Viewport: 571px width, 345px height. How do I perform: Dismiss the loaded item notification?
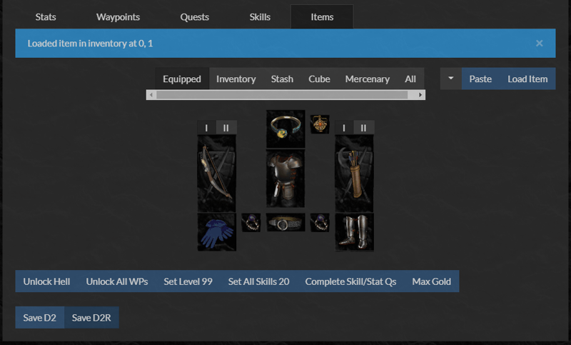[540, 44]
